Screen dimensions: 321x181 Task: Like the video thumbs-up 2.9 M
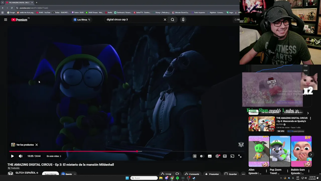(166, 174)
